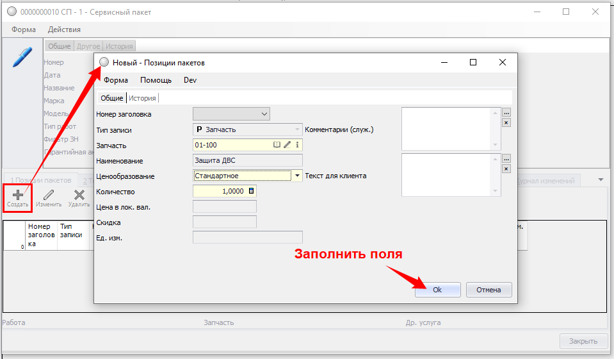Click the Скидка input field
The width and height of the screenshot is (614, 359).
224,222
